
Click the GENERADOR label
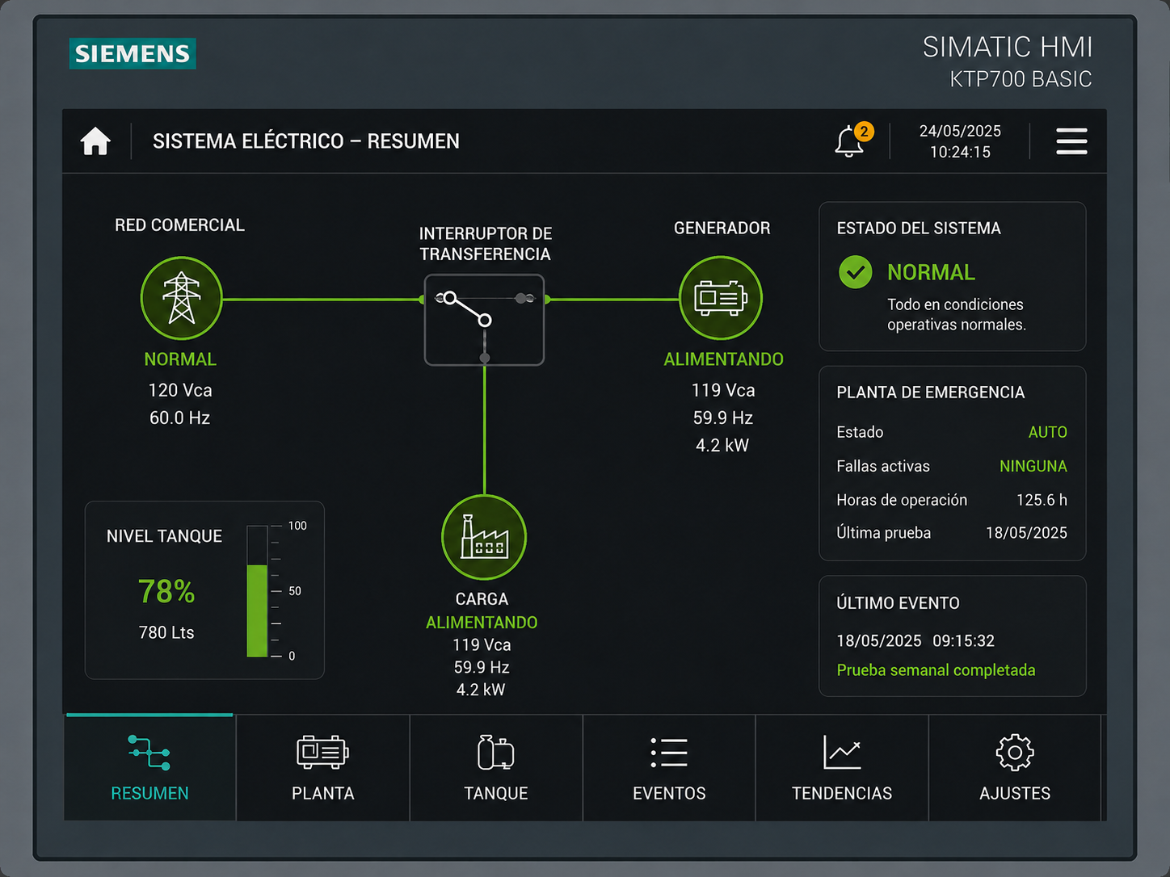(722, 229)
